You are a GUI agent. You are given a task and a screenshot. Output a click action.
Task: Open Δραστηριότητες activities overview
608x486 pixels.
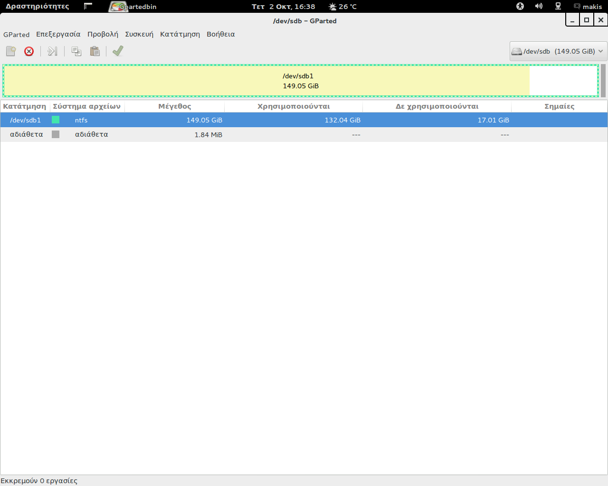point(38,7)
